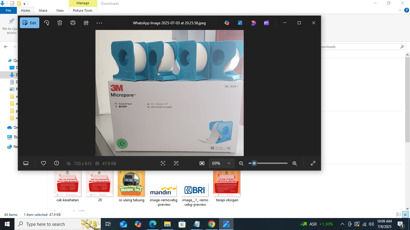Expand the hidden system tray icons chevron
The image size is (410, 230).
pyautogui.click(x=342, y=224)
